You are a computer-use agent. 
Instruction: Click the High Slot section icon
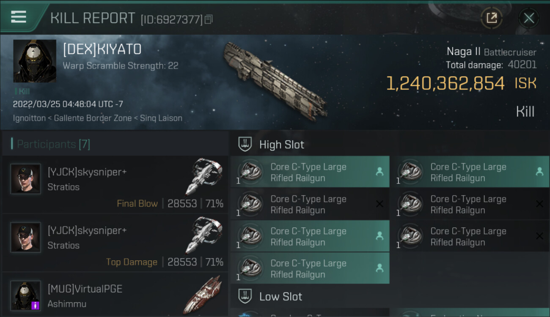pyautogui.click(x=245, y=144)
